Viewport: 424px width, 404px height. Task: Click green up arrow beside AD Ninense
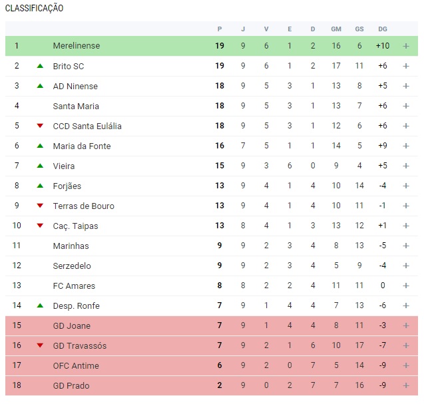pyautogui.click(x=40, y=86)
